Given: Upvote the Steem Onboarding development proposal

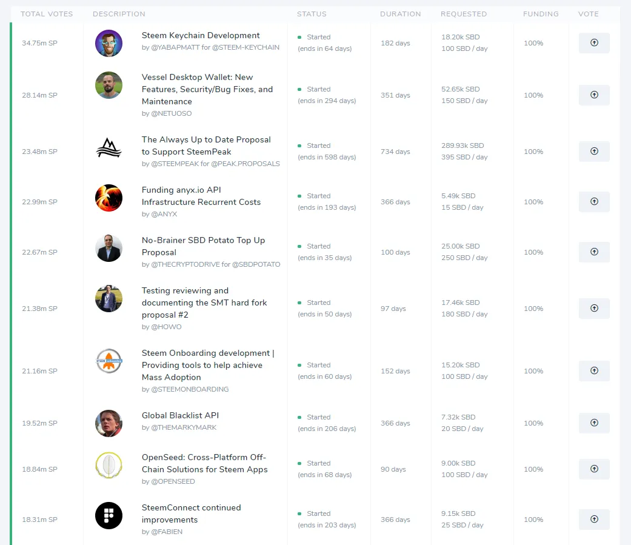Looking at the screenshot, I should click(x=594, y=371).
